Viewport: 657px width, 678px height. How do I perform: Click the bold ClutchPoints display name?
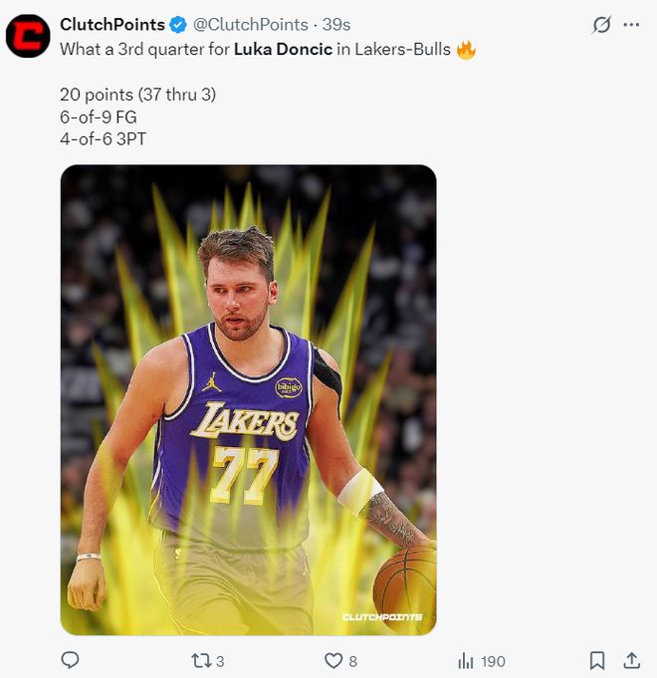pyautogui.click(x=112, y=25)
